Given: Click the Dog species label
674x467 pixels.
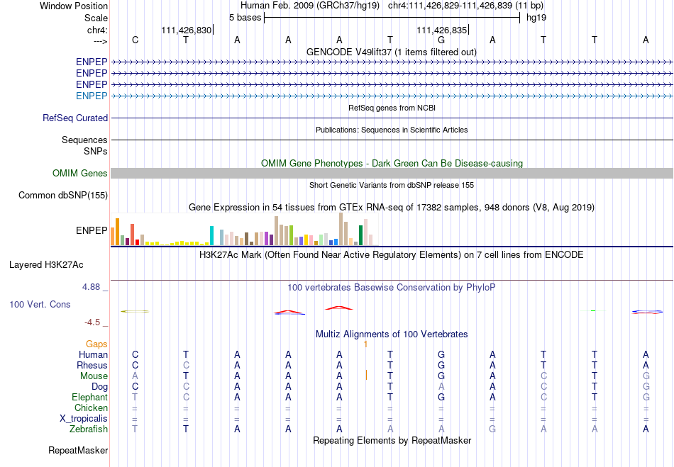Looking at the screenshot, I should pos(99,387).
